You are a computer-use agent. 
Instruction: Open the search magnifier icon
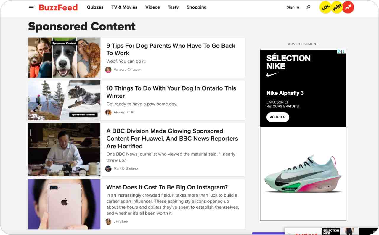308,7
